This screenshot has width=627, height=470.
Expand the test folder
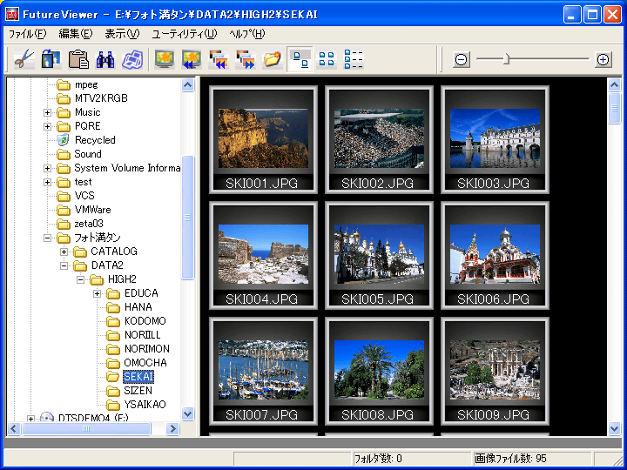point(47,182)
